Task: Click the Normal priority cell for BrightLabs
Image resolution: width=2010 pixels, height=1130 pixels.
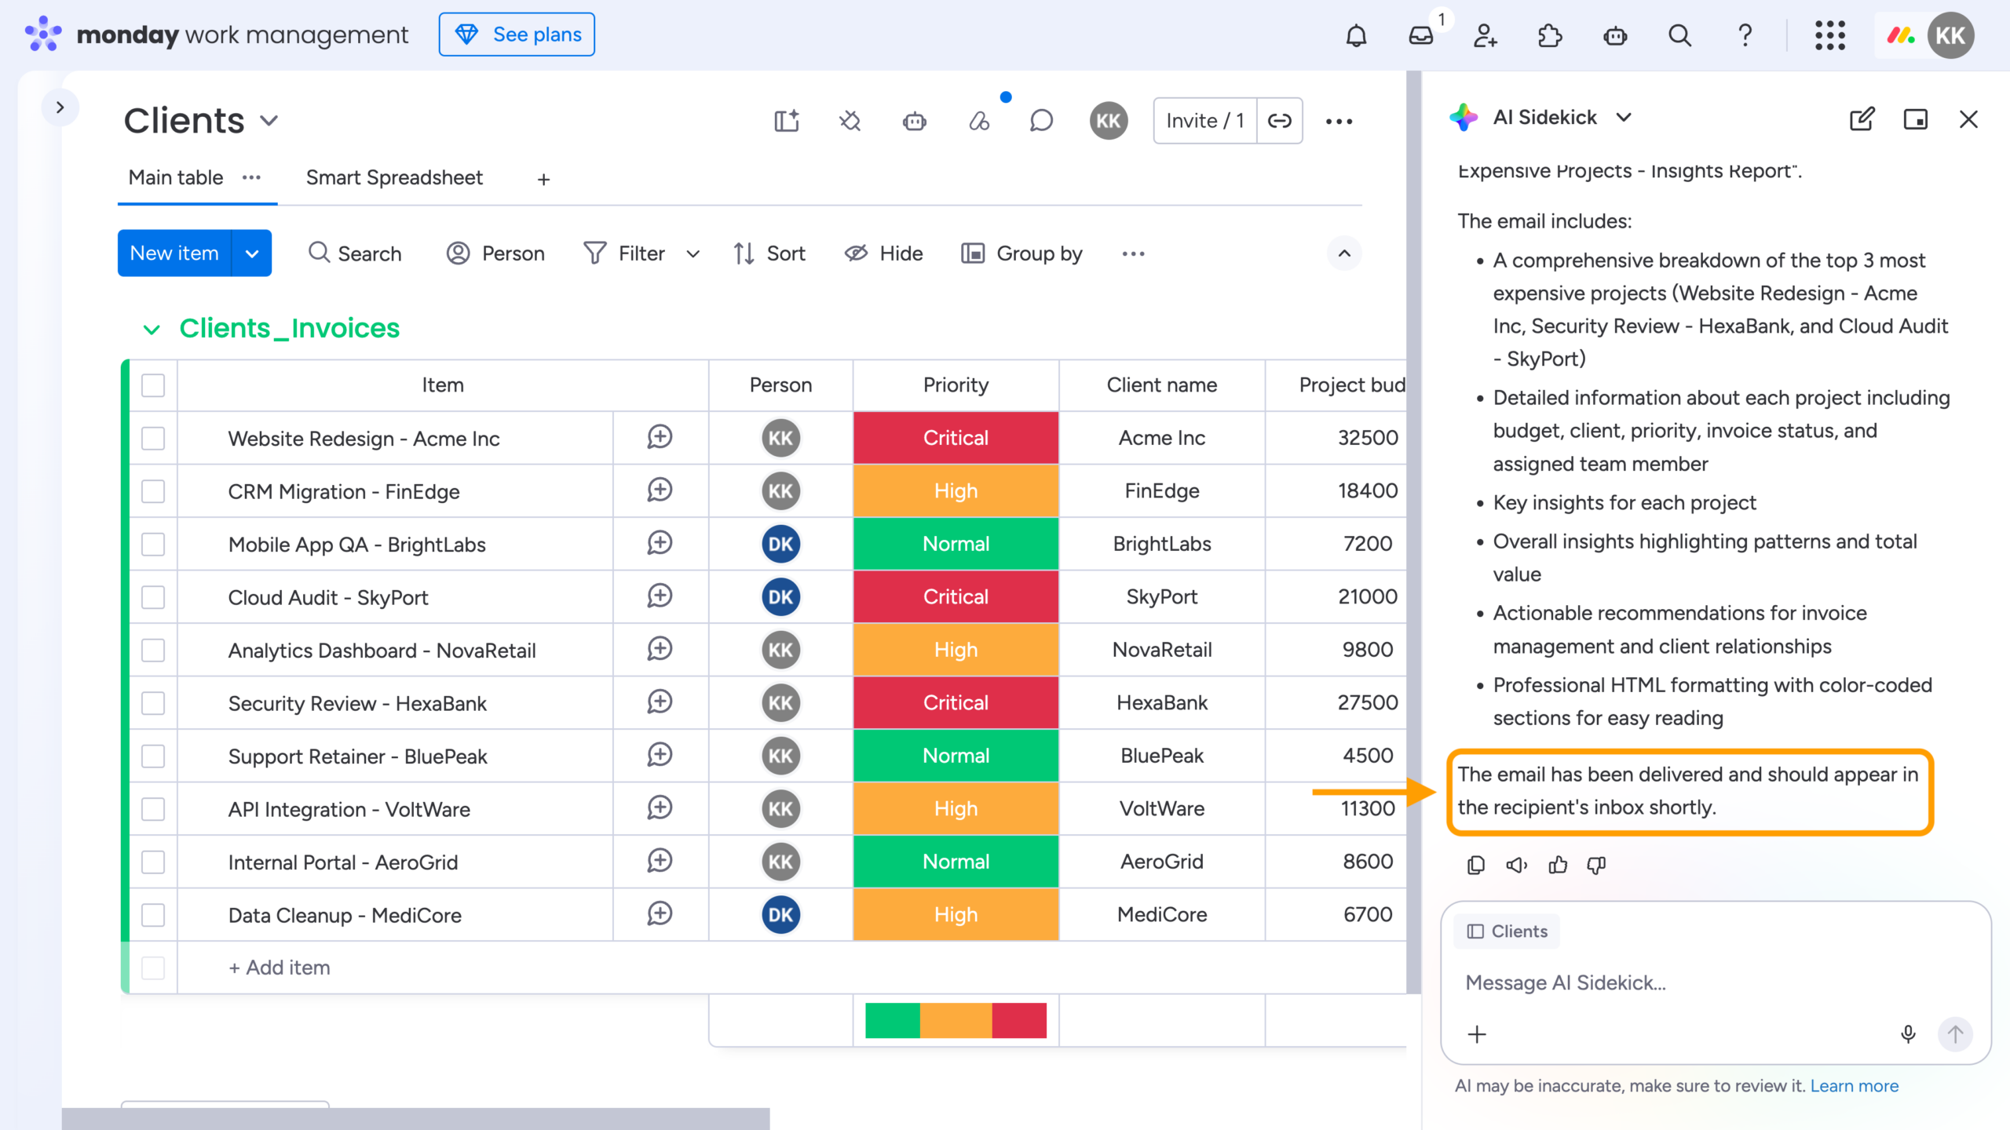Action: (956, 544)
